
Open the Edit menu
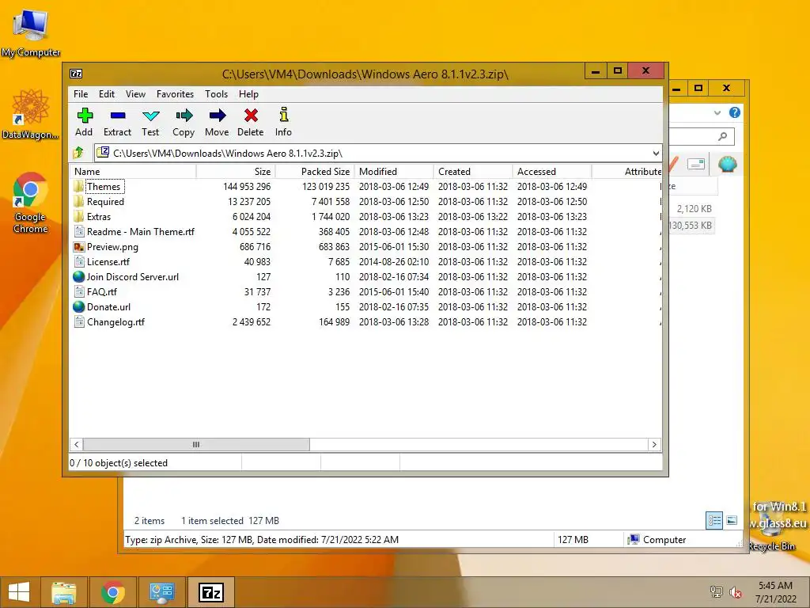click(x=107, y=94)
